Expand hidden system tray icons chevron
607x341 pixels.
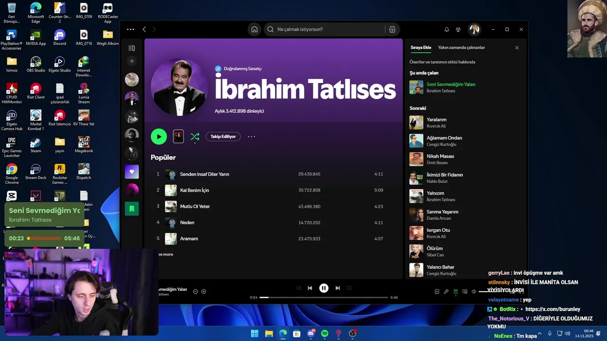(x=539, y=334)
